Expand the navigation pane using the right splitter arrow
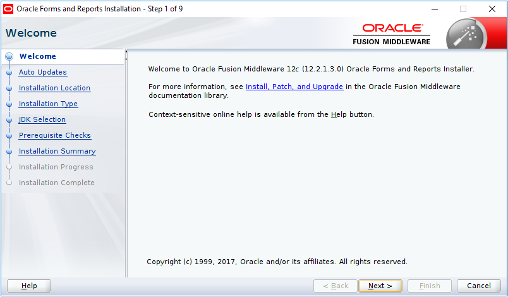Image resolution: width=508 pixels, height=297 pixels. (126, 59)
